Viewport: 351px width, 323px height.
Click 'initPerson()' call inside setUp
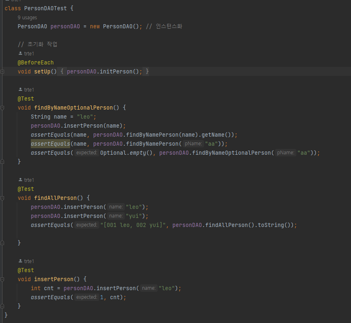pos(119,72)
